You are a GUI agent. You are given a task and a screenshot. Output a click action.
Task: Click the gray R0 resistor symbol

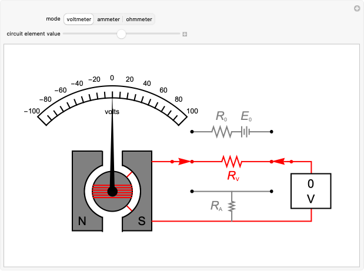click(222, 132)
